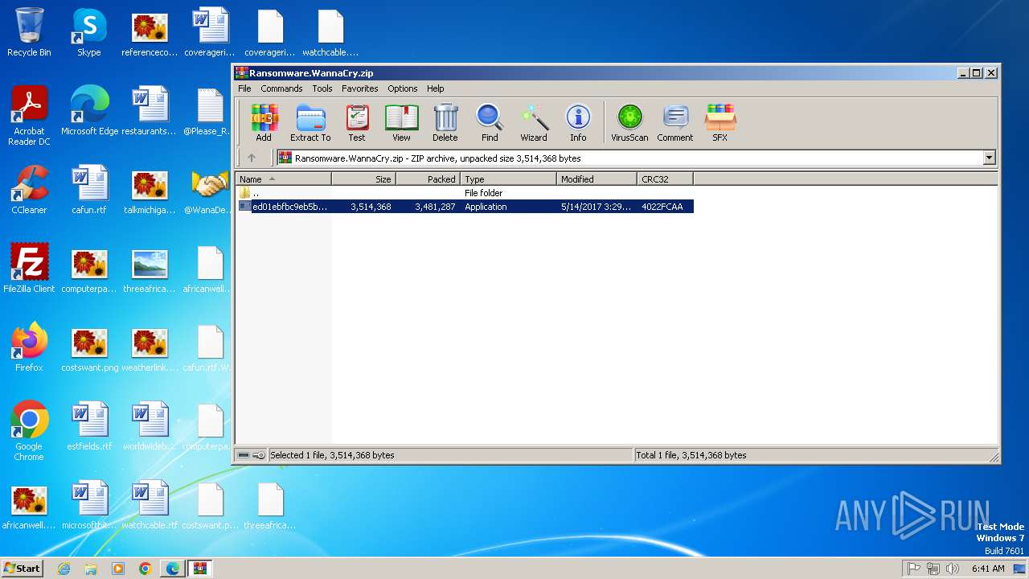
Task: Sort by Type column header
Action: click(x=508, y=179)
